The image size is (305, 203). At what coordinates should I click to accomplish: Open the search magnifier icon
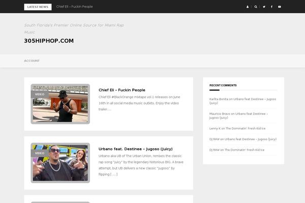(x=256, y=7)
